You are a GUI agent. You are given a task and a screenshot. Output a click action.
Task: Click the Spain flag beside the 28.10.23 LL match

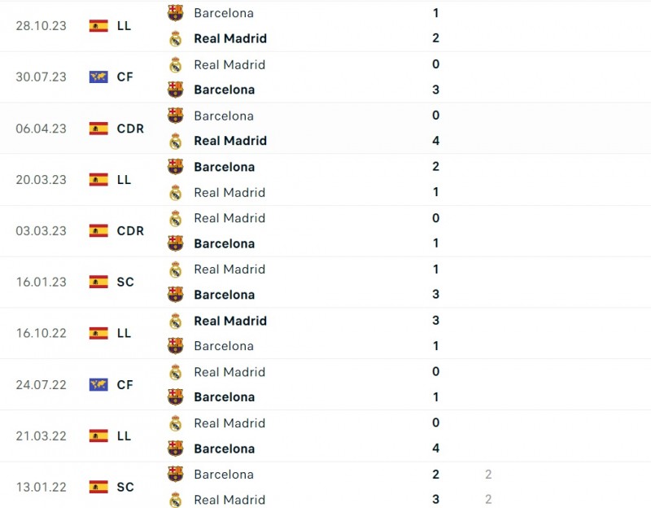click(x=98, y=25)
